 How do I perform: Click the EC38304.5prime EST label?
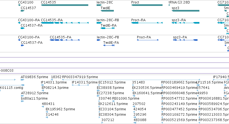112,115
